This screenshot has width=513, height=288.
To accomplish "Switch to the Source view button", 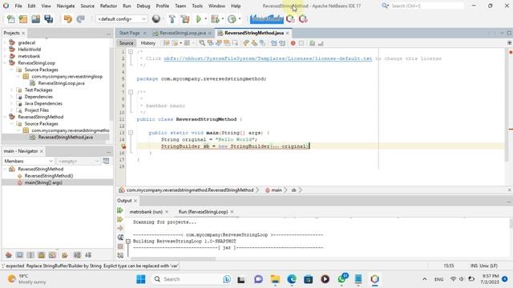I will [126, 43].
